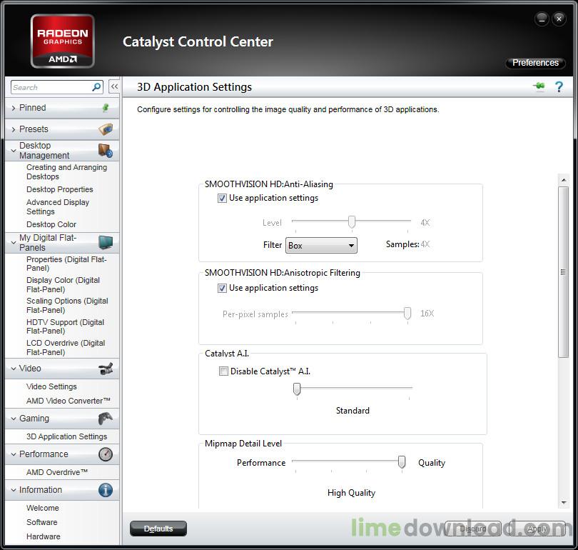This screenshot has height=550, width=578.
Task: Click the Video camera icon in sidebar
Action: 106,369
